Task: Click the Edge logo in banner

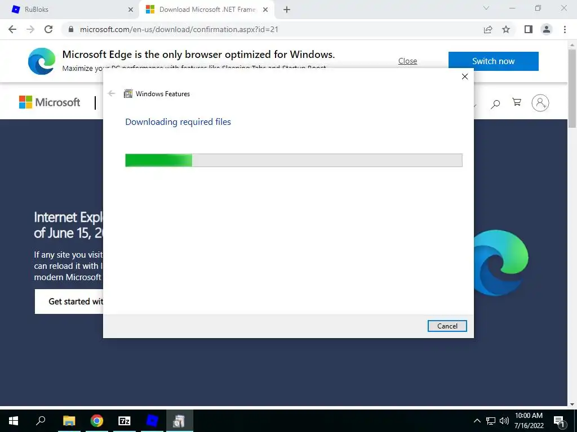Action: point(42,61)
